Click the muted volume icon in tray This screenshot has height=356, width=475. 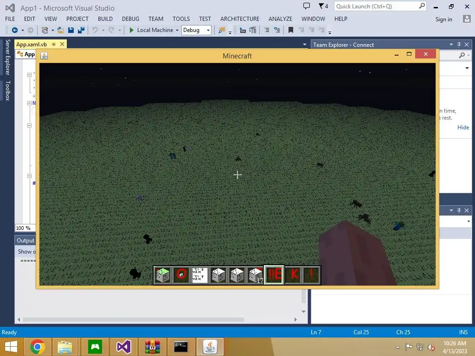click(431, 347)
